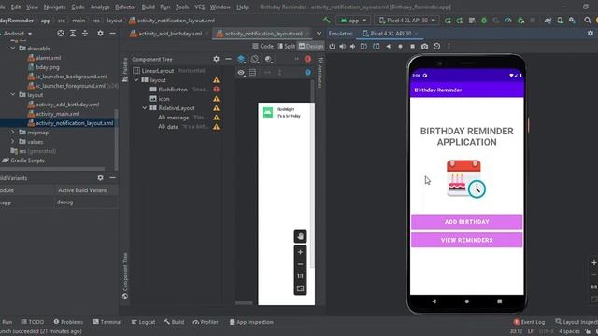Open app run configuration dropdown
Image resolution: width=598 pixels, height=336 pixels.
point(353,21)
